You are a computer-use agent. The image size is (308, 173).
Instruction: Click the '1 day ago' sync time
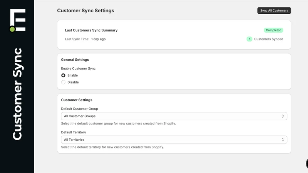[x=99, y=39]
